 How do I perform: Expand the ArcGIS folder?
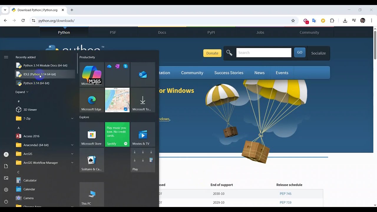click(45, 154)
